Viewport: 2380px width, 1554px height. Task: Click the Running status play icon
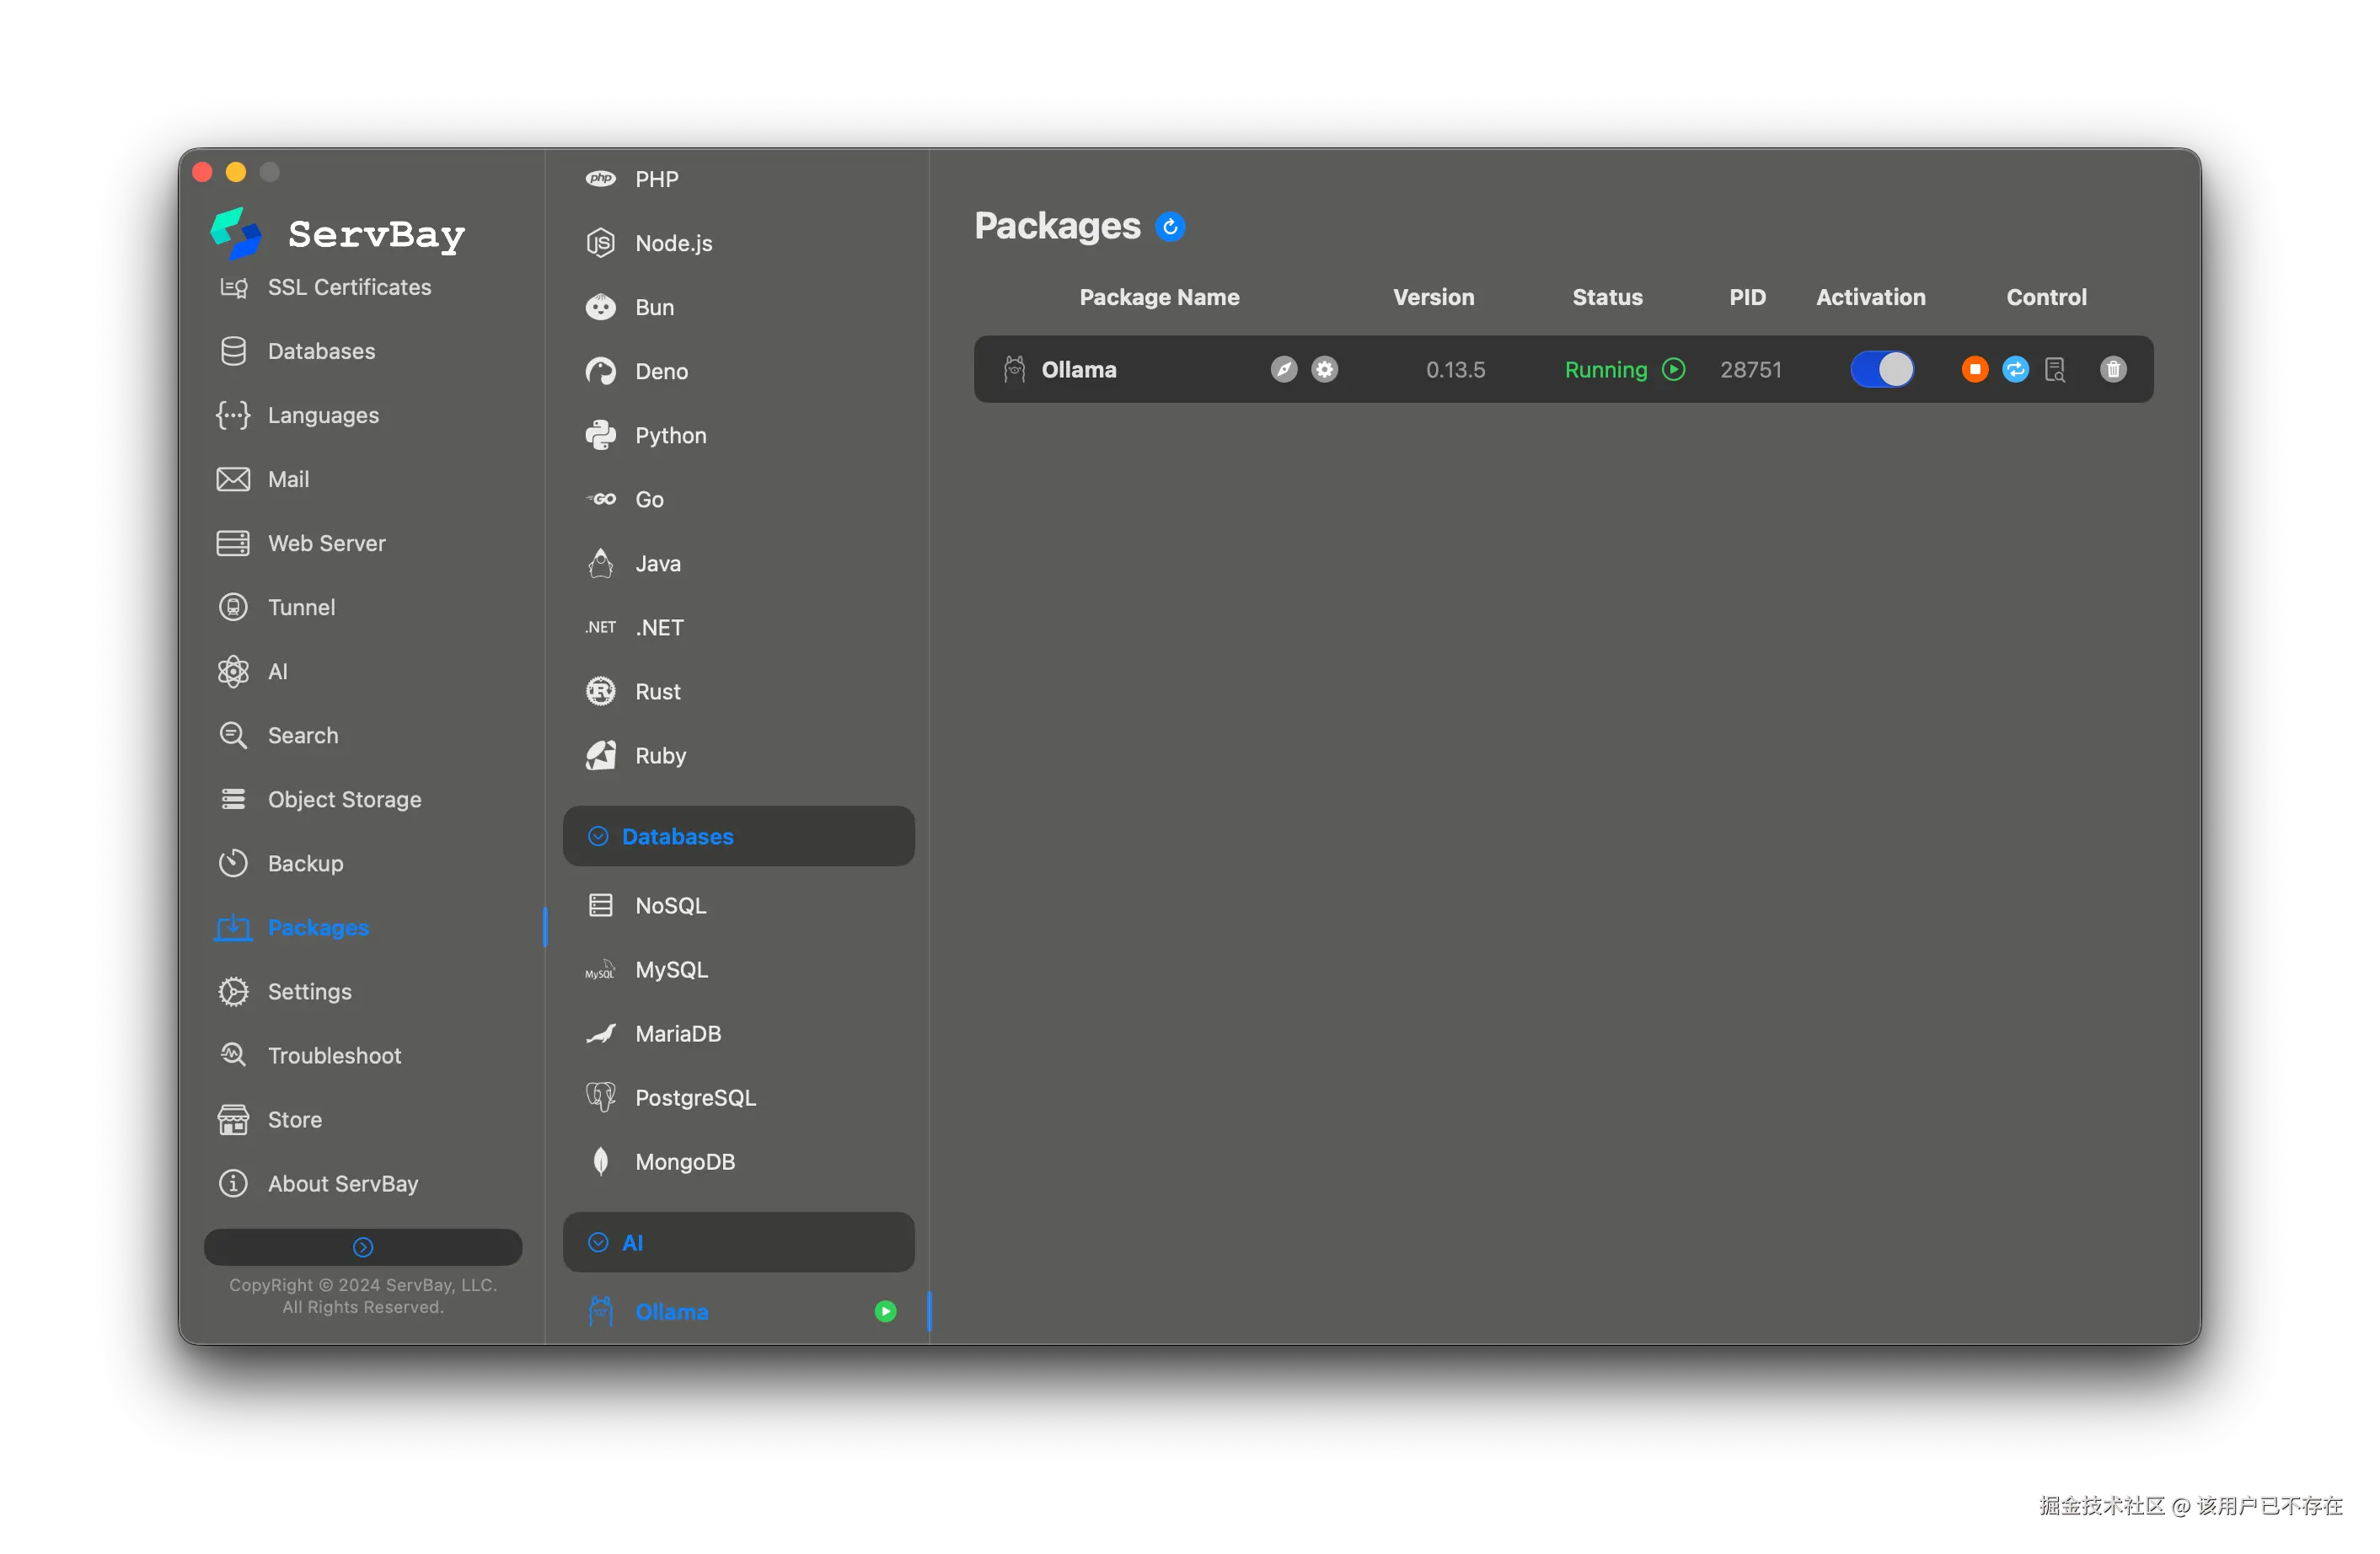[x=1673, y=370]
